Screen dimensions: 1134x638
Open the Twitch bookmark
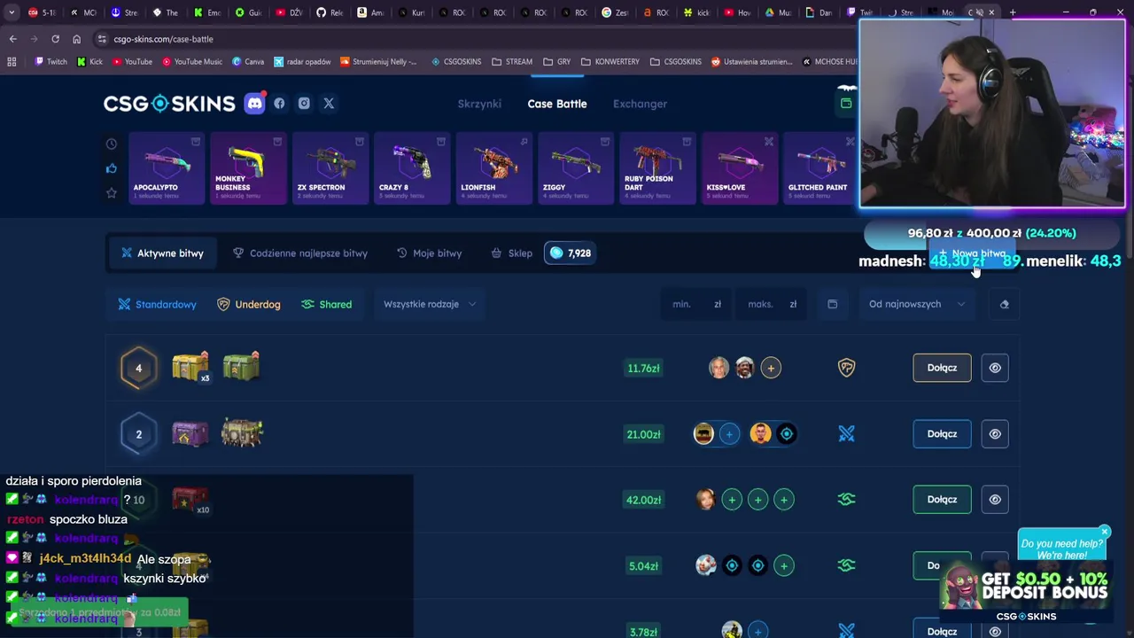(50, 62)
